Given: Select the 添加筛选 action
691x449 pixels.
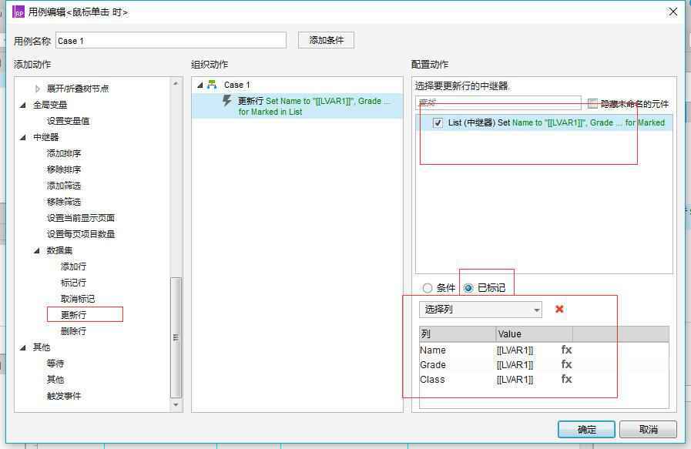Looking at the screenshot, I should coord(64,186).
